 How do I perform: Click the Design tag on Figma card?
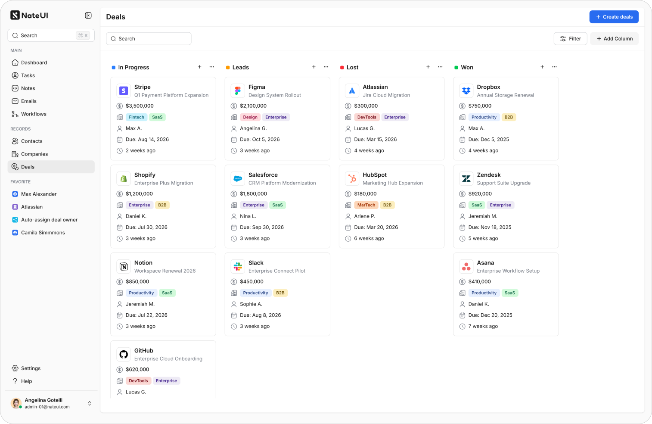pyautogui.click(x=250, y=117)
